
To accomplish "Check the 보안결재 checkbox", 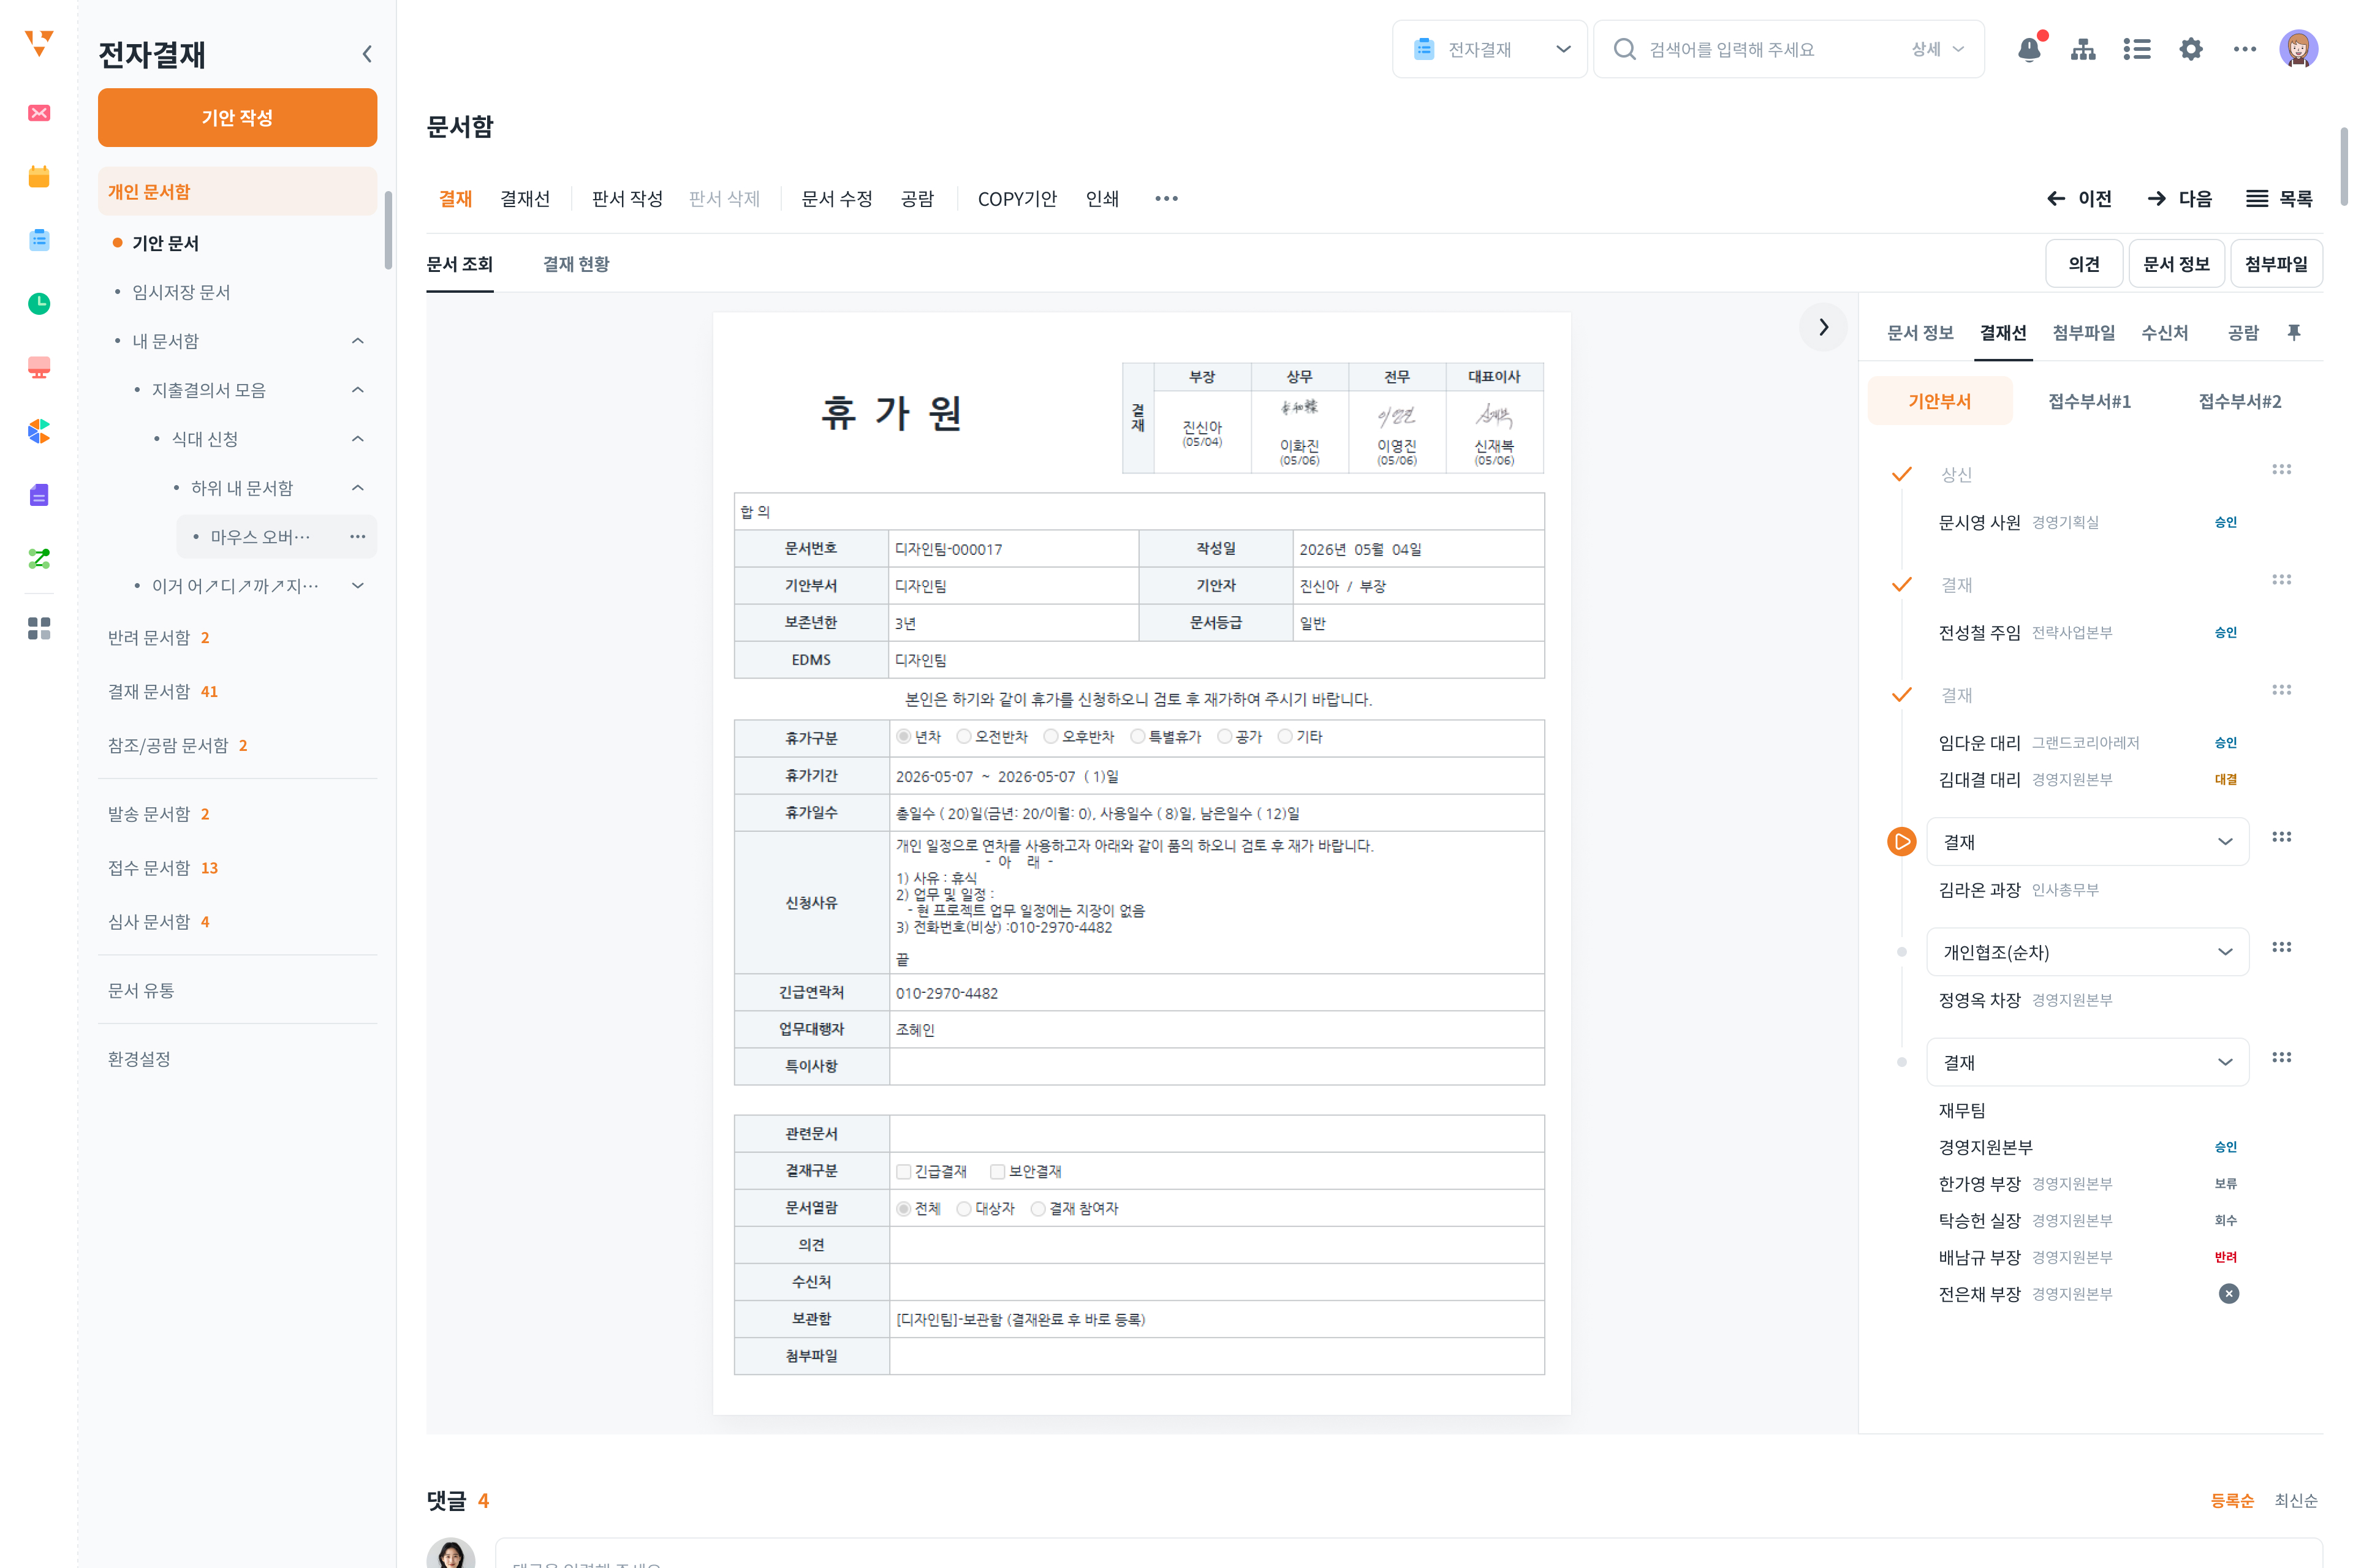I will coord(998,1172).
